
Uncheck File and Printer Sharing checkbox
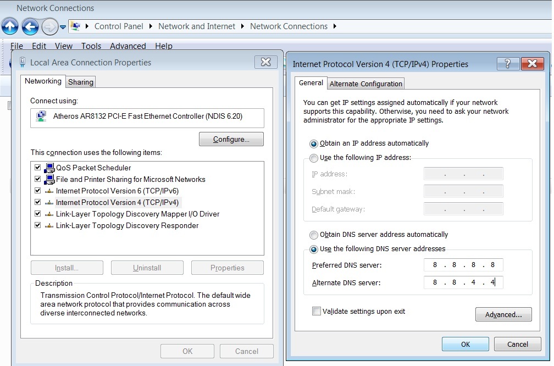pos(38,179)
